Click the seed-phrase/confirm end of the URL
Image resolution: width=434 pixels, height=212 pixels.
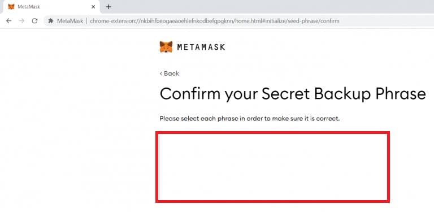click(x=311, y=21)
